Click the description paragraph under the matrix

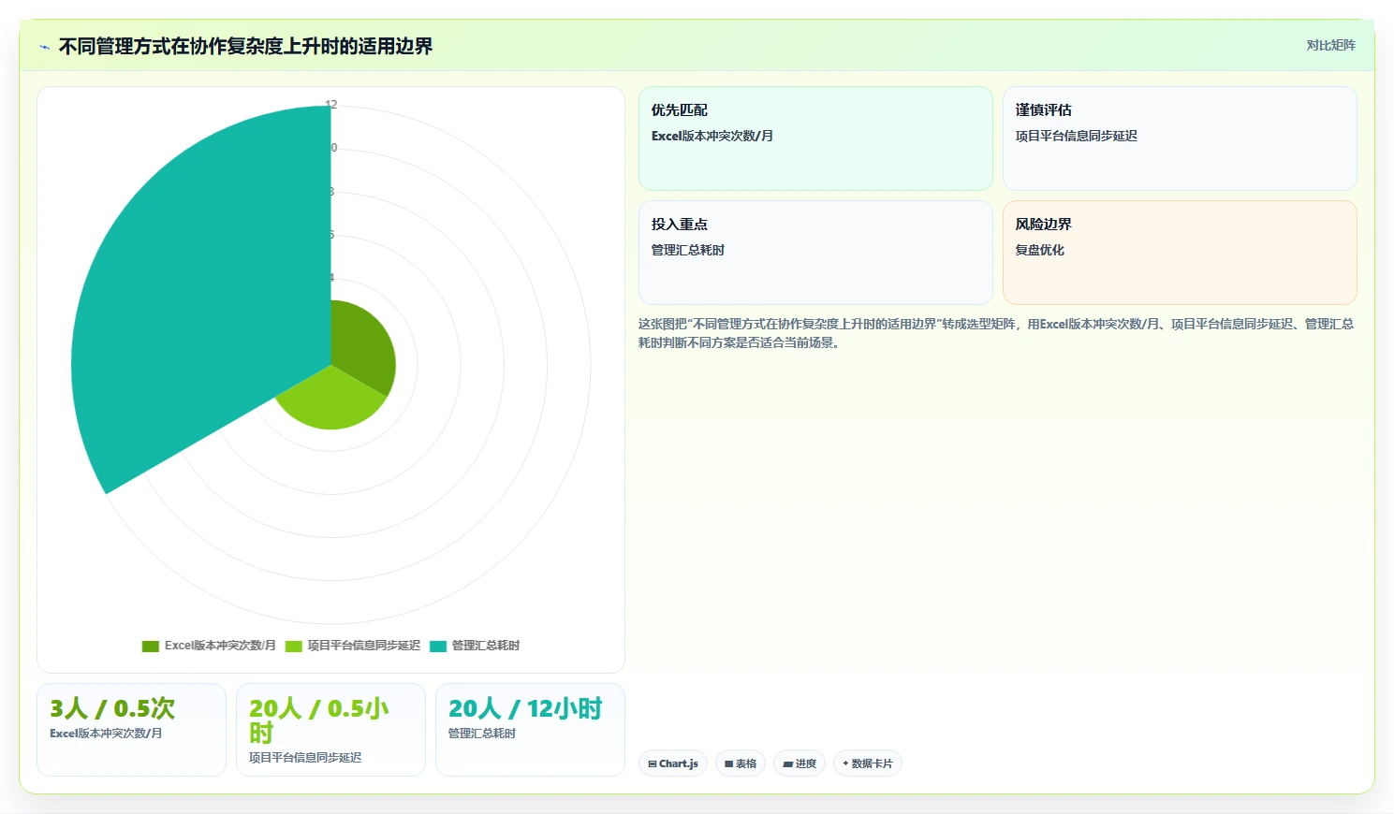[x=996, y=333]
